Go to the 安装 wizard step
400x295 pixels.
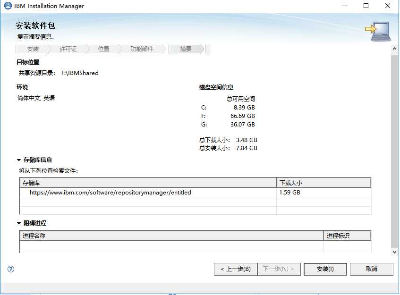[33, 49]
